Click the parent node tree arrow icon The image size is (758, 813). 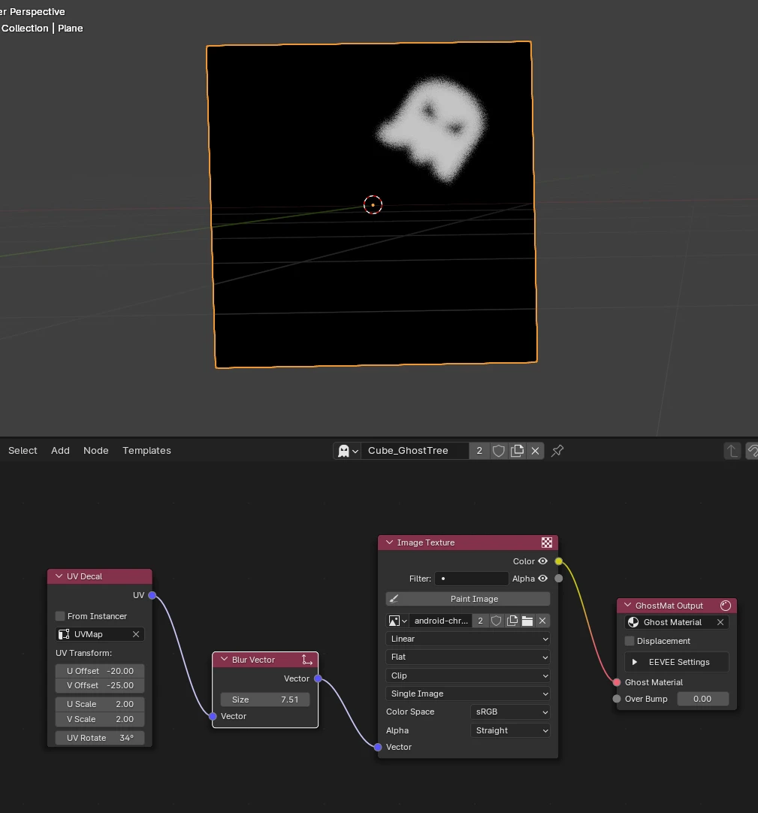click(732, 451)
